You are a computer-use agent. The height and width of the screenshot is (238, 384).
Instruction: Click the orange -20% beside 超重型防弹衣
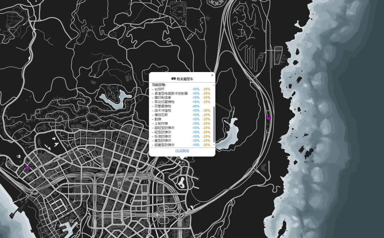[x=206, y=145]
